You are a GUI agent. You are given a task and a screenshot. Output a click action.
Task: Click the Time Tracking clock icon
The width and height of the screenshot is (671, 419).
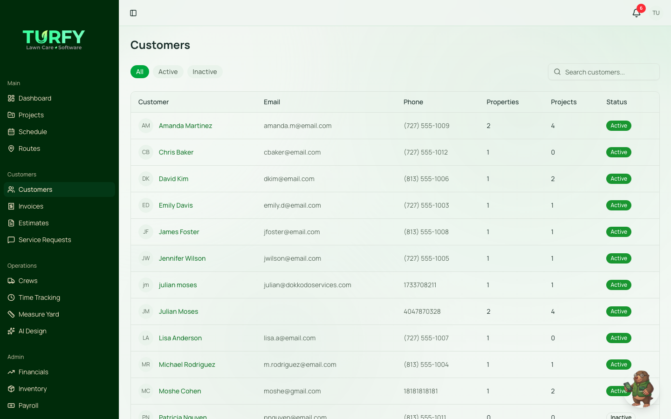(11, 297)
